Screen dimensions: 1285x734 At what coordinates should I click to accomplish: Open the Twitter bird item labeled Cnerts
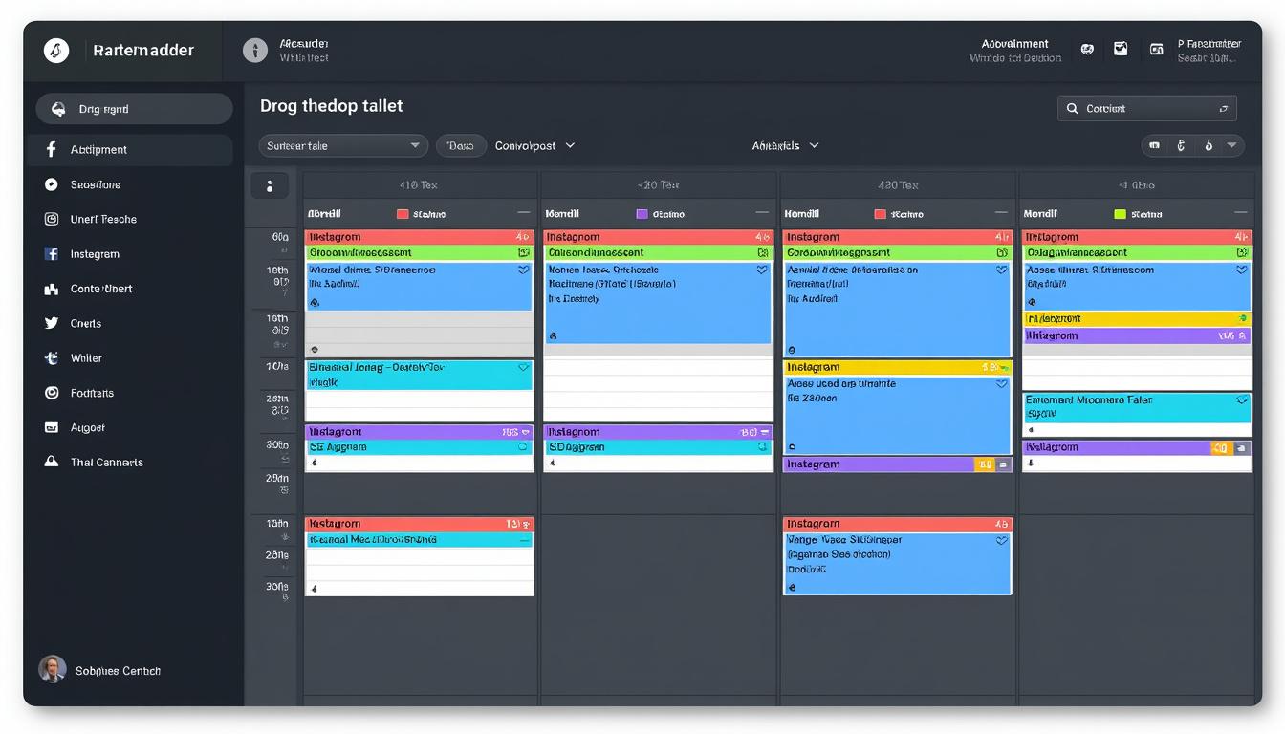[52, 324]
